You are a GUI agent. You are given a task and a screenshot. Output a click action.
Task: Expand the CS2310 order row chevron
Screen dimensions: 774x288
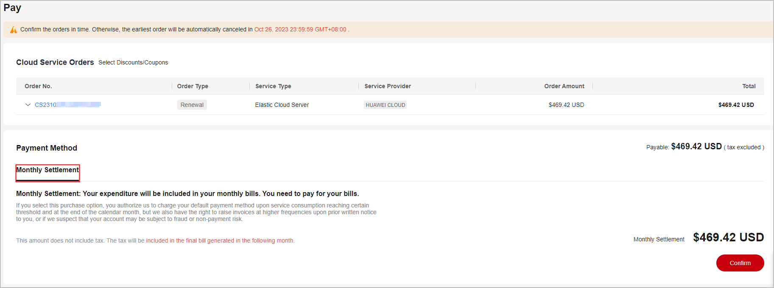28,105
